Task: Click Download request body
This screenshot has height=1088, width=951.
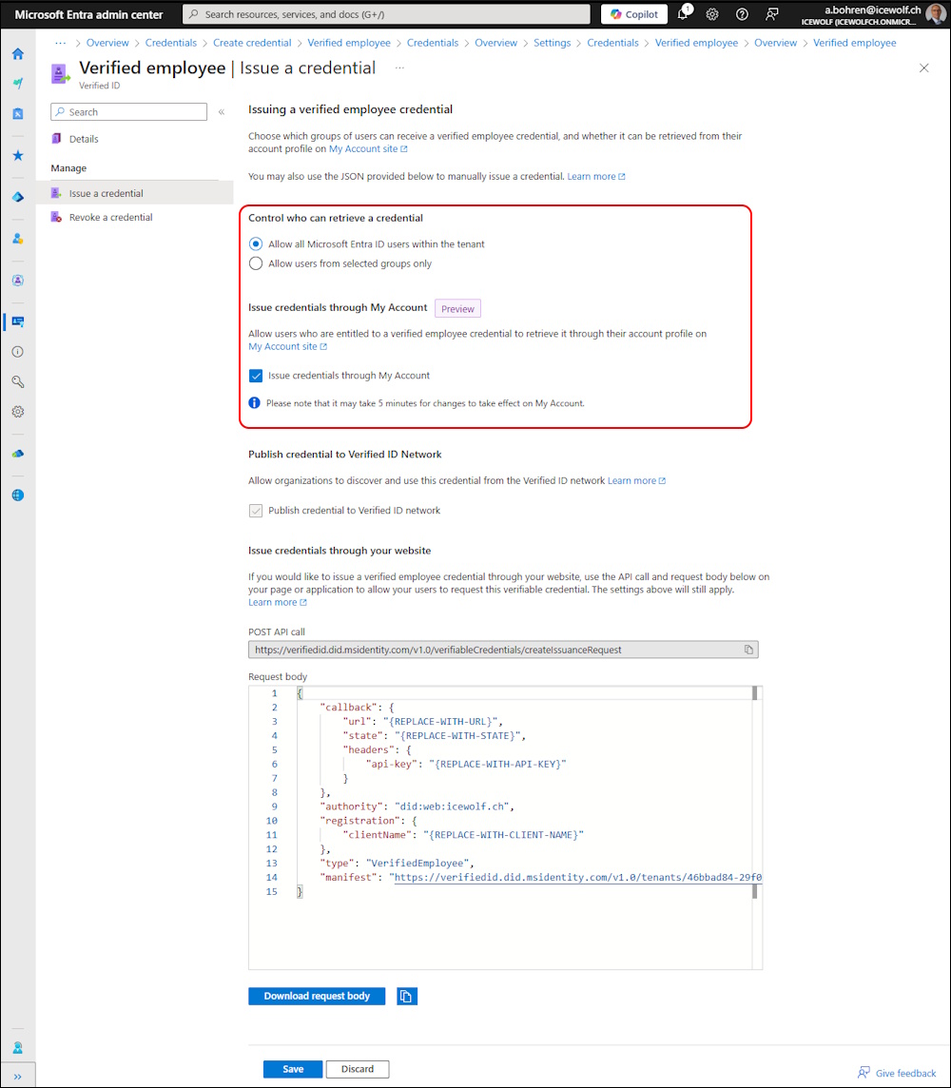Action: [317, 997]
